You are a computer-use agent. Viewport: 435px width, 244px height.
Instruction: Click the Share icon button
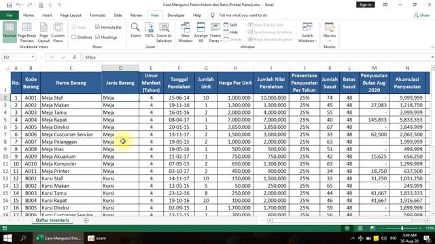421,15
